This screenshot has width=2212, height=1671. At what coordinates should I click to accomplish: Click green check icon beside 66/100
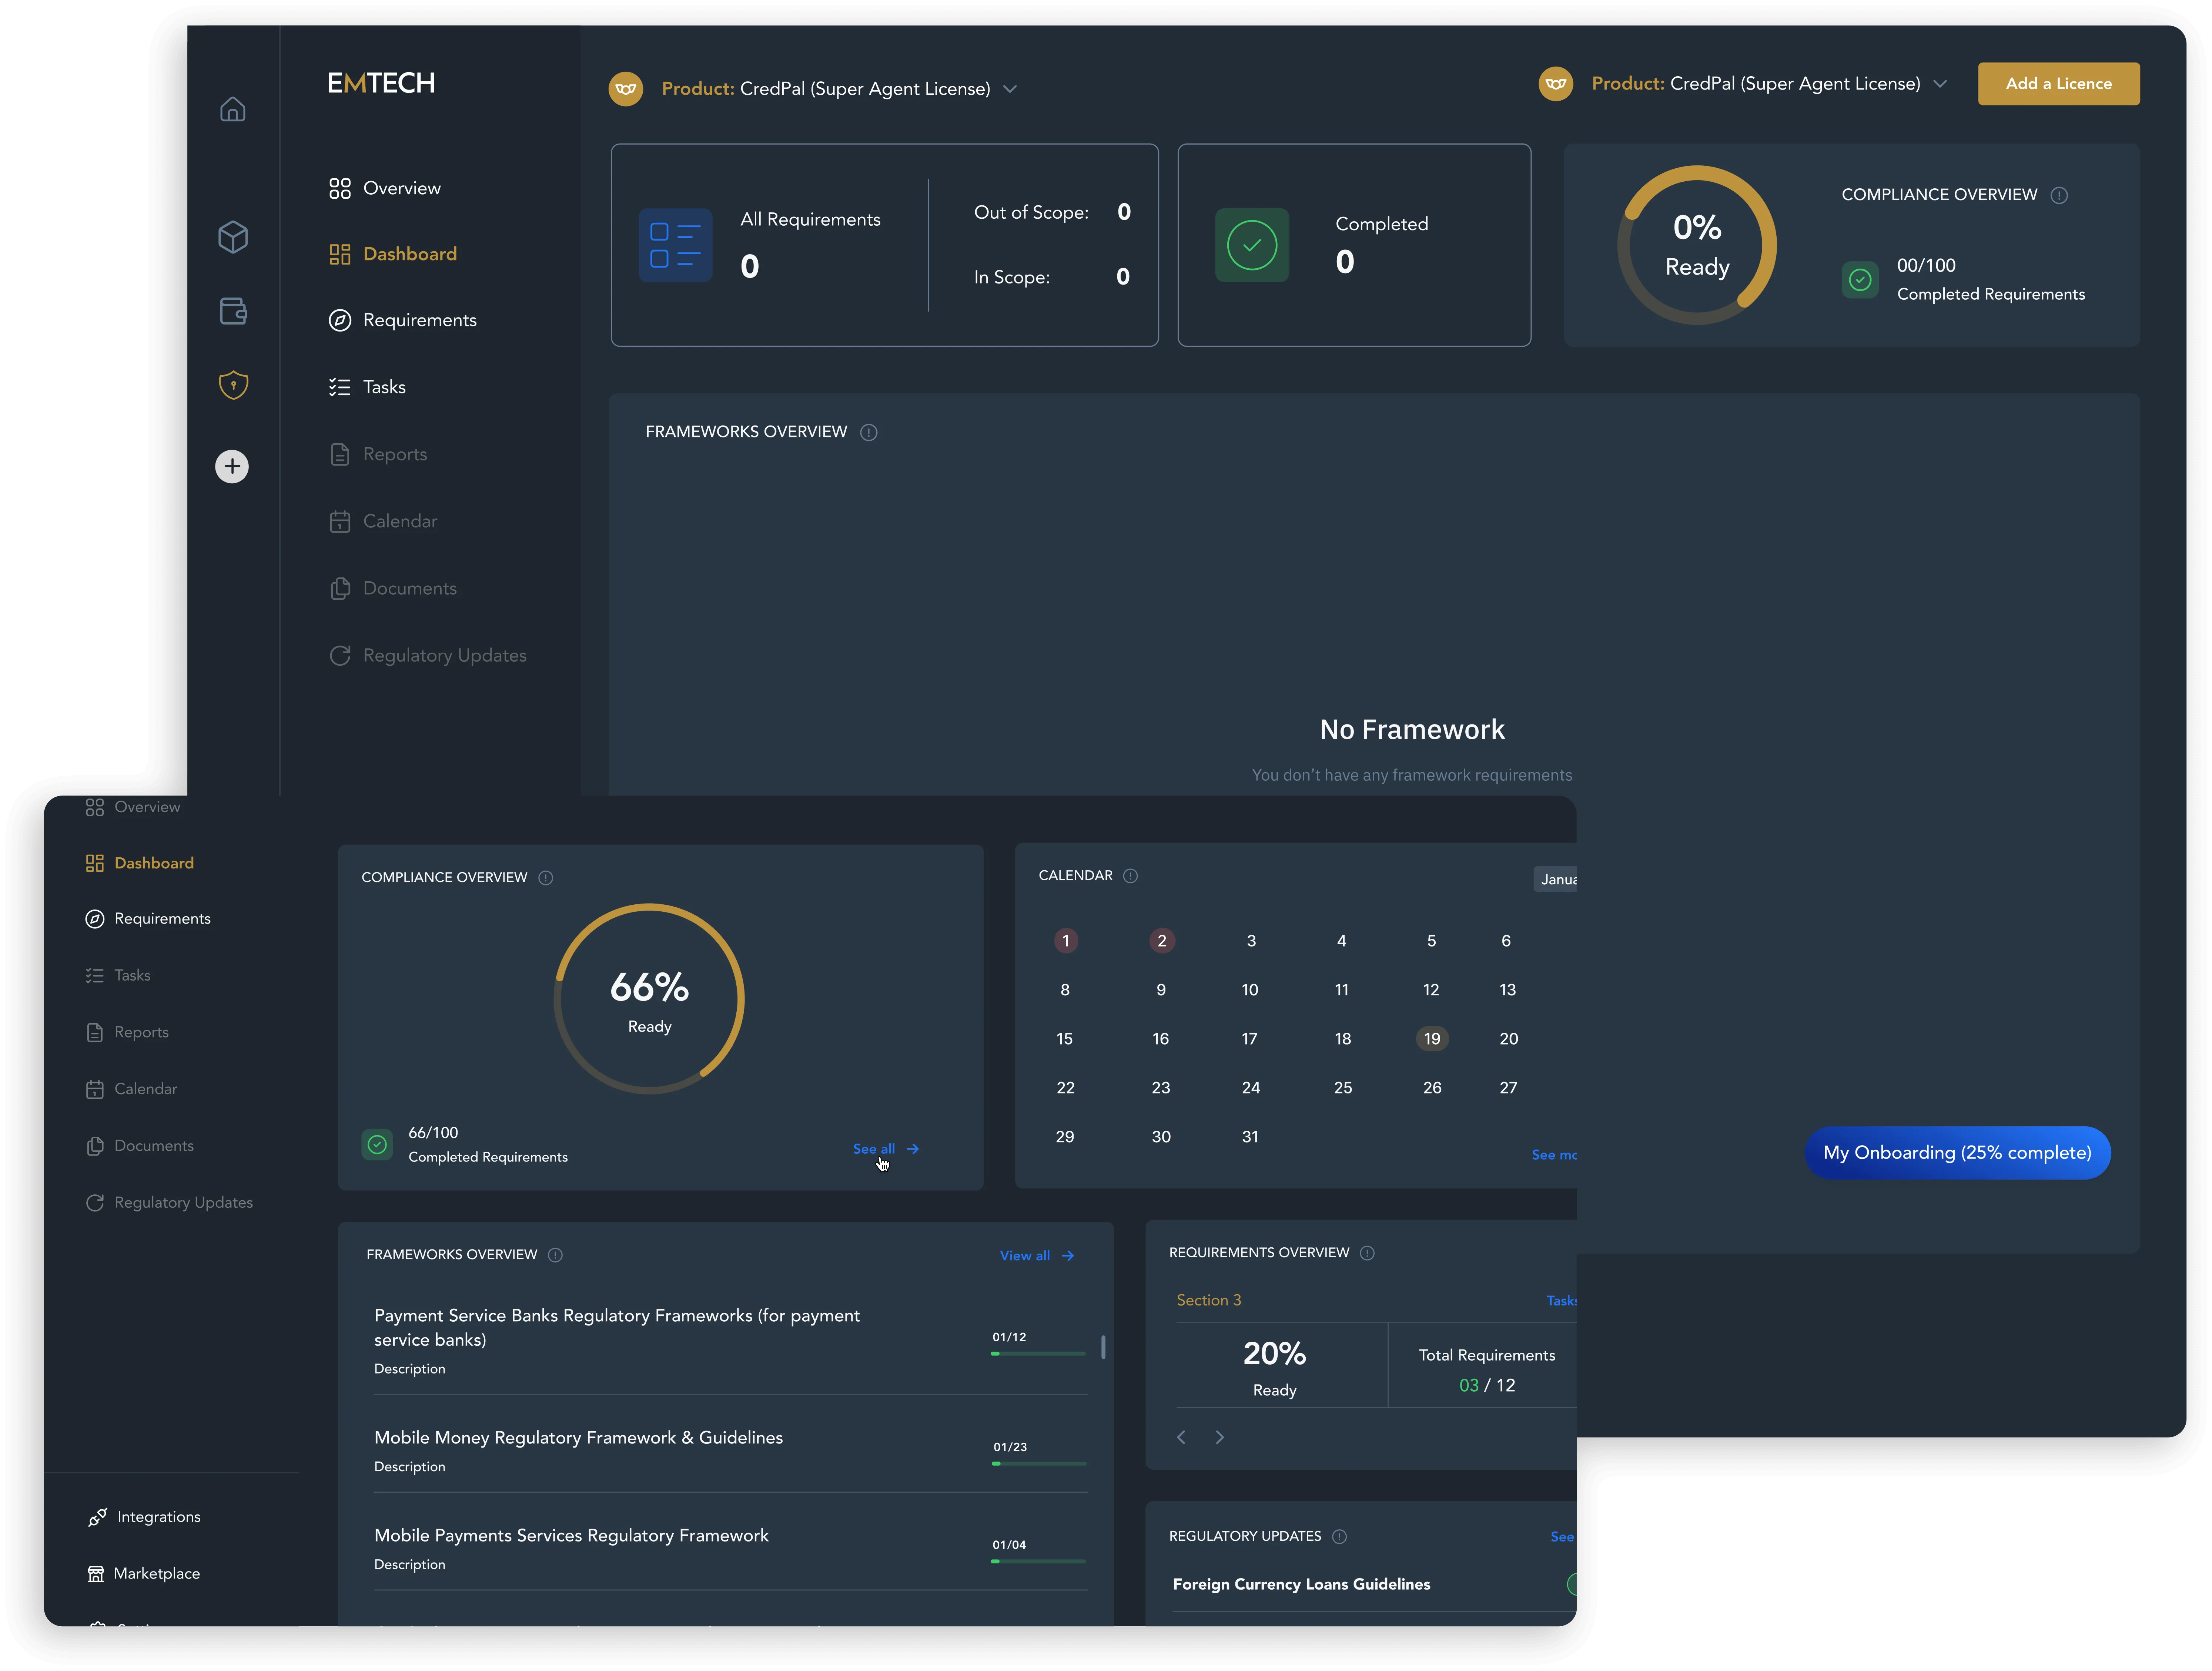click(x=377, y=1144)
